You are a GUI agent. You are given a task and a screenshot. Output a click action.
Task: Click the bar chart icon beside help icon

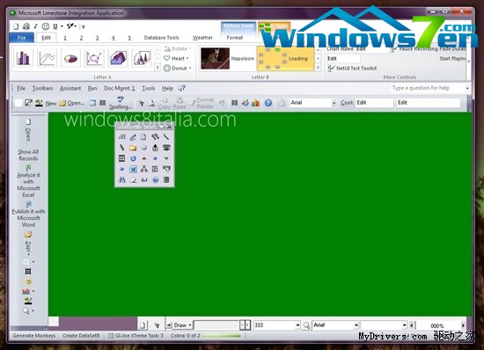pyautogui.click(x=255, y=103)
